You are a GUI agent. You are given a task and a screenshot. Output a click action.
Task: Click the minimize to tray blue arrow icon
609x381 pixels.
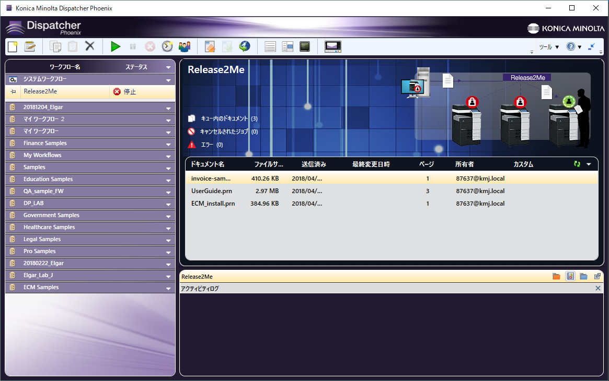[592, 46]
